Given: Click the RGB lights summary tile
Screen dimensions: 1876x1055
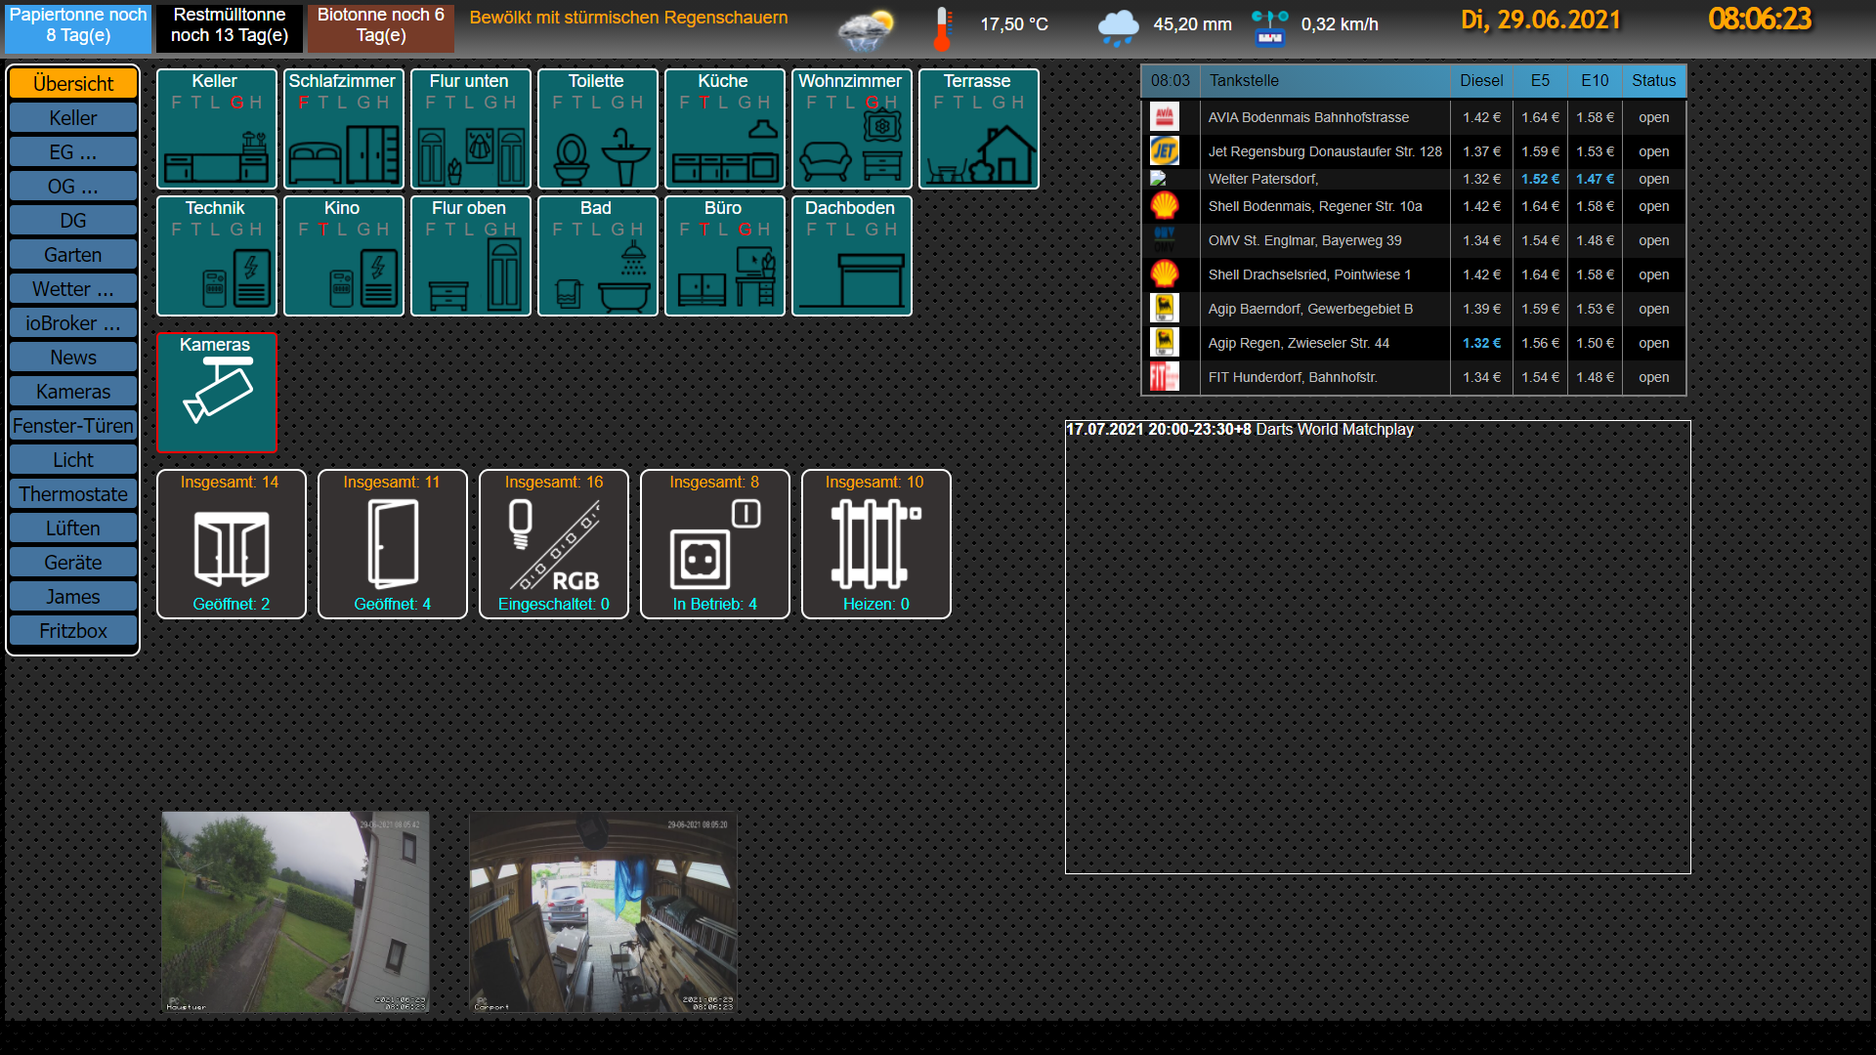Looking at the screenshot, I should [554, 544].
